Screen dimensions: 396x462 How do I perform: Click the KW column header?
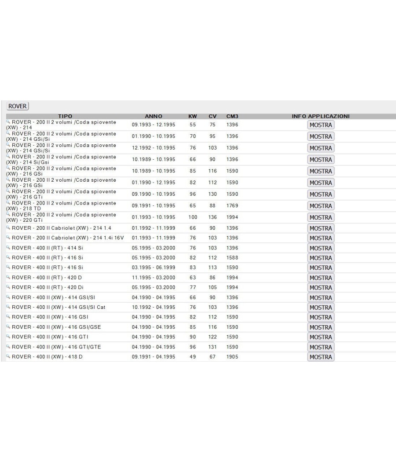click(x=193, y=116)
